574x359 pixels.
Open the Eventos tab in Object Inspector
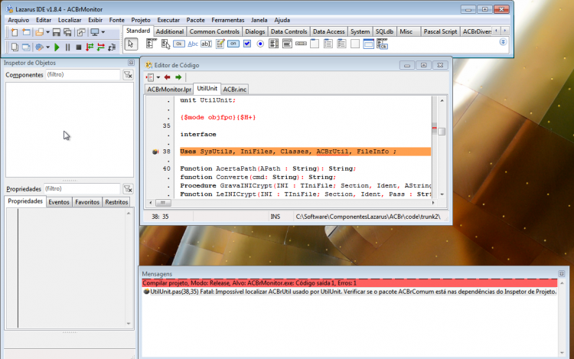(59, 202)
